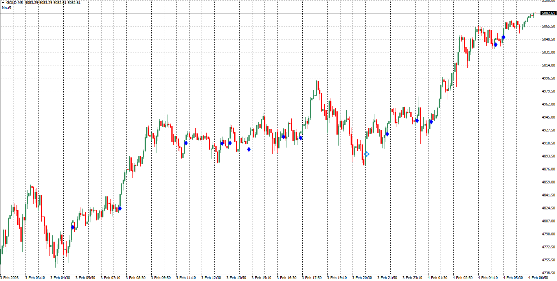This screenshot has width=557, height=281.
Task: Click the lowest blue diamond, below the 4807 level
Action: coord(73,227)
